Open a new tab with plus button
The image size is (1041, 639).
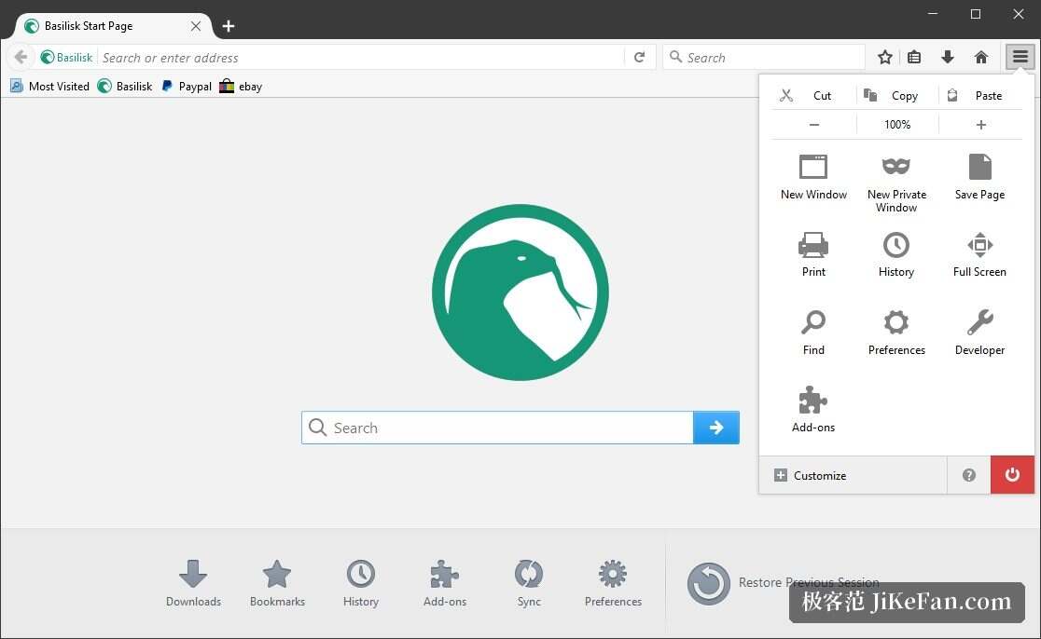pos(229,26)
